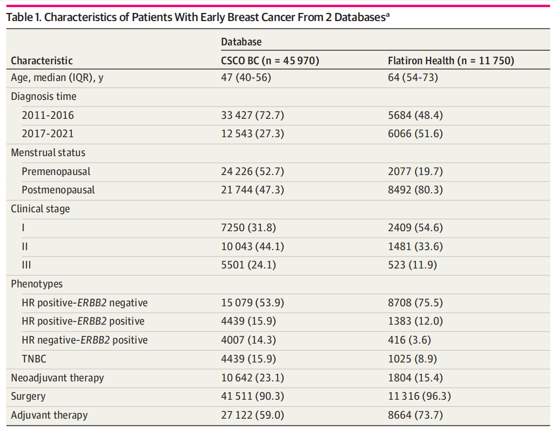Click the Neoadjuvant therapy row label

[57, 378]
